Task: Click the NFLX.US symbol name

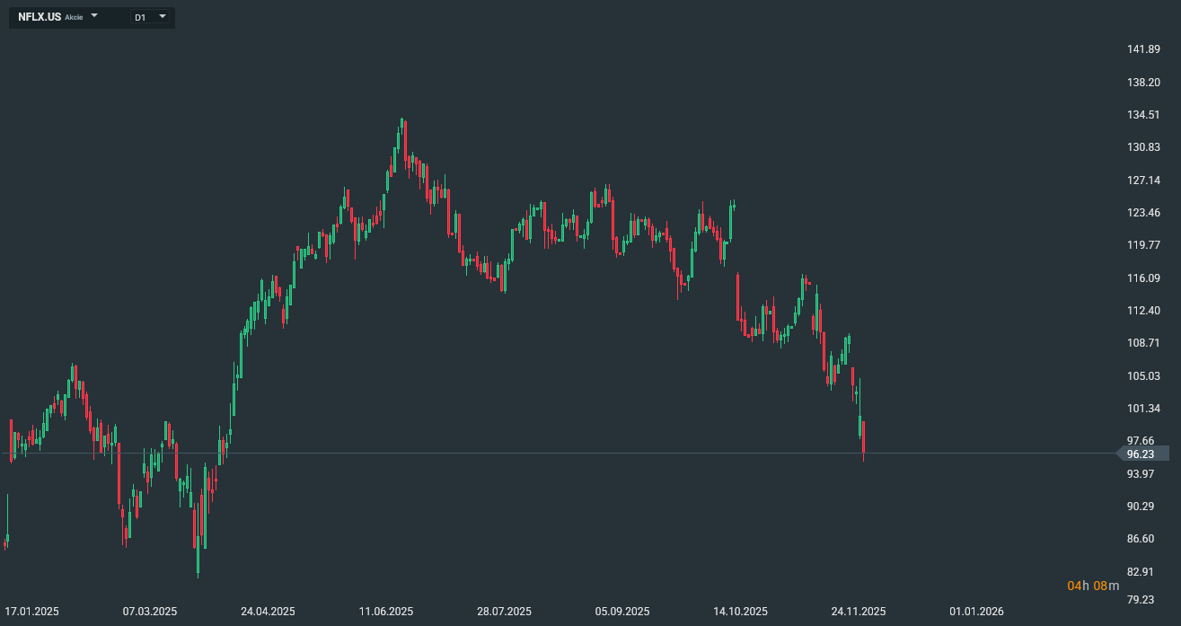Action: [x=40, y=17]
